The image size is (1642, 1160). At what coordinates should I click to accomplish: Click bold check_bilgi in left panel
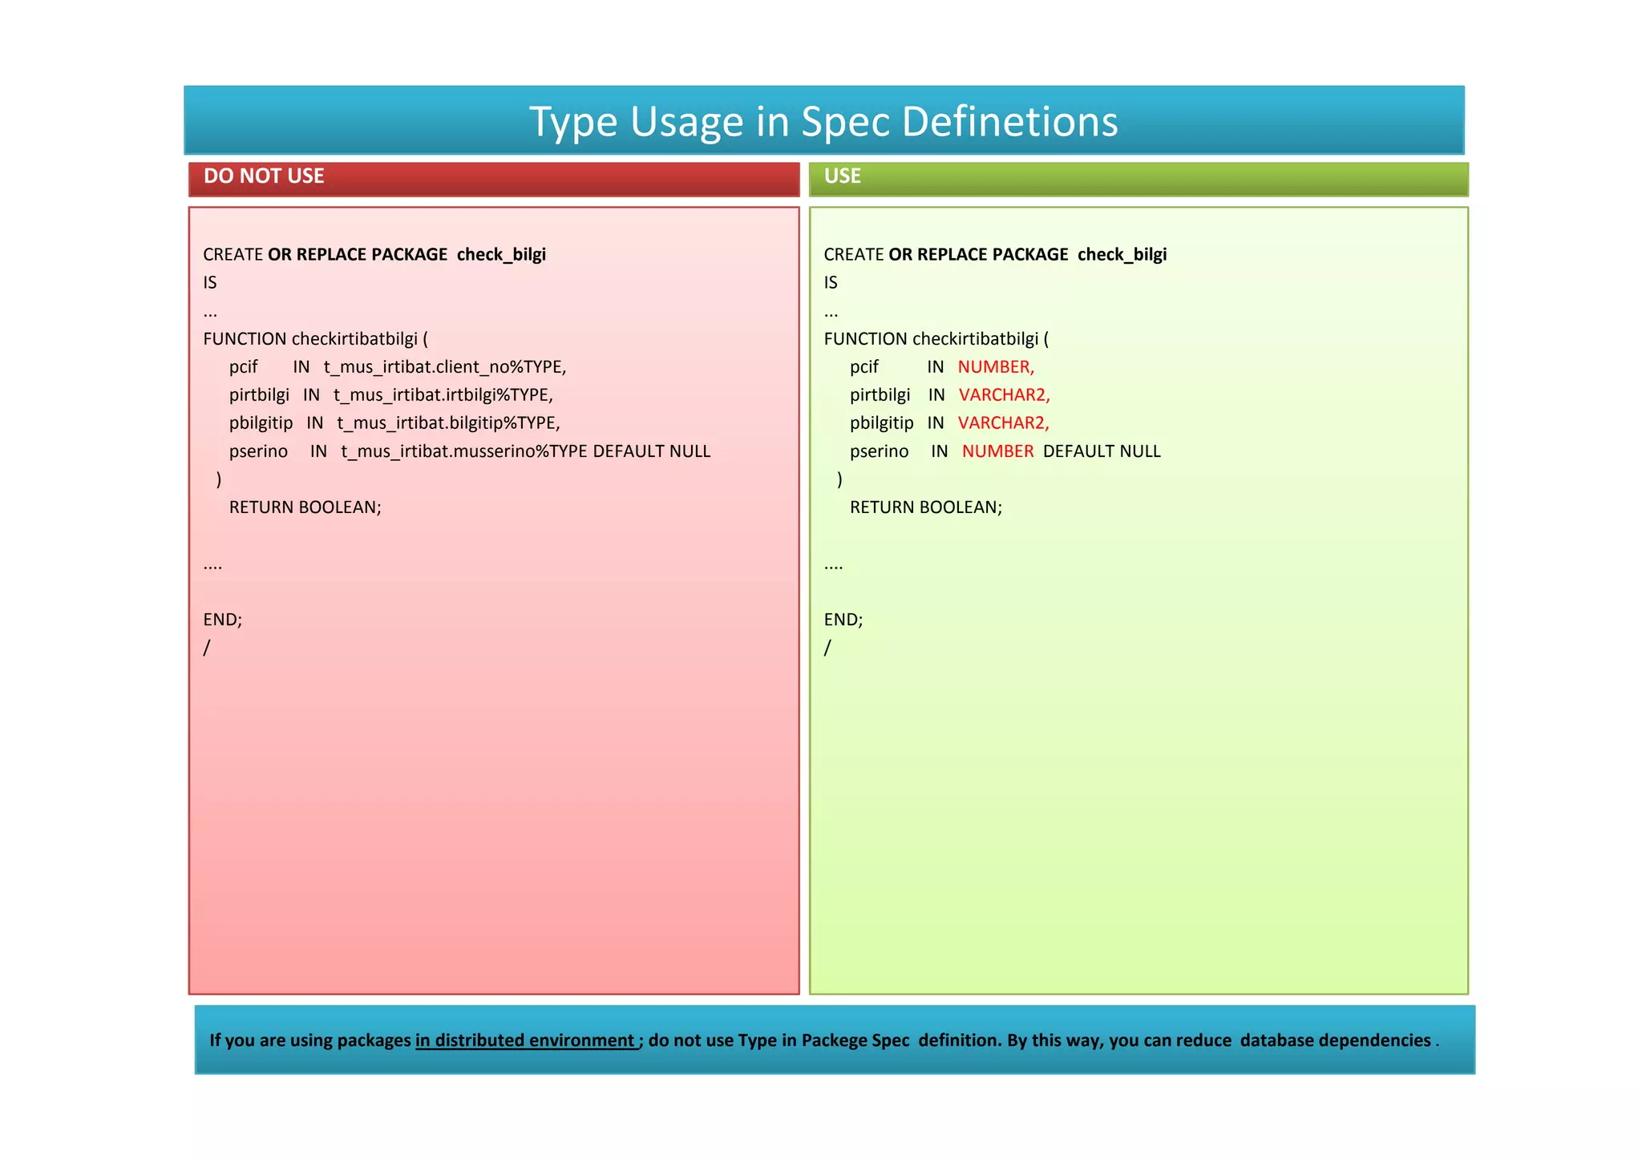pos(501,255)
